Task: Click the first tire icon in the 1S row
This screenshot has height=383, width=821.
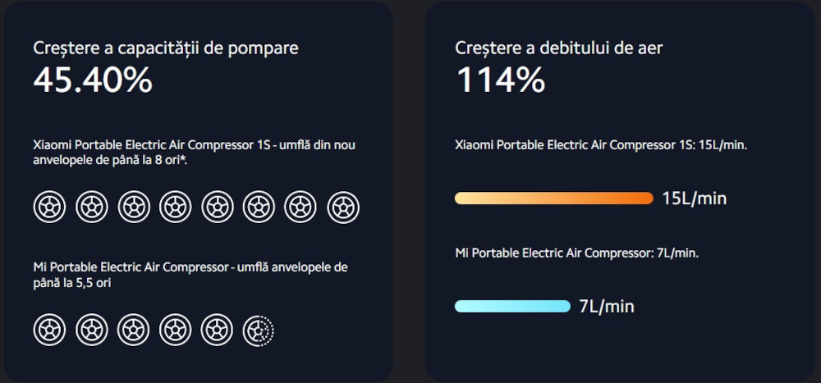Action: tap(50, 207)
